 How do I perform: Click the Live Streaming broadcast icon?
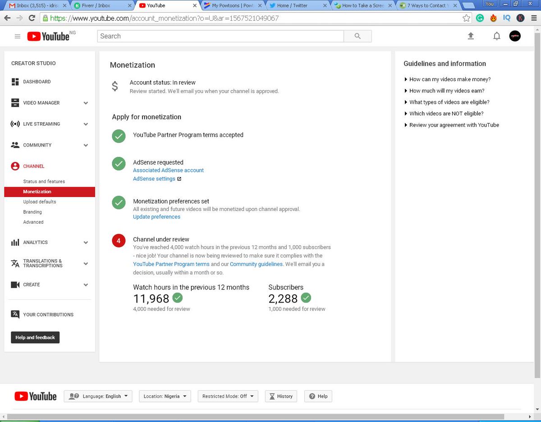[15, 124]
